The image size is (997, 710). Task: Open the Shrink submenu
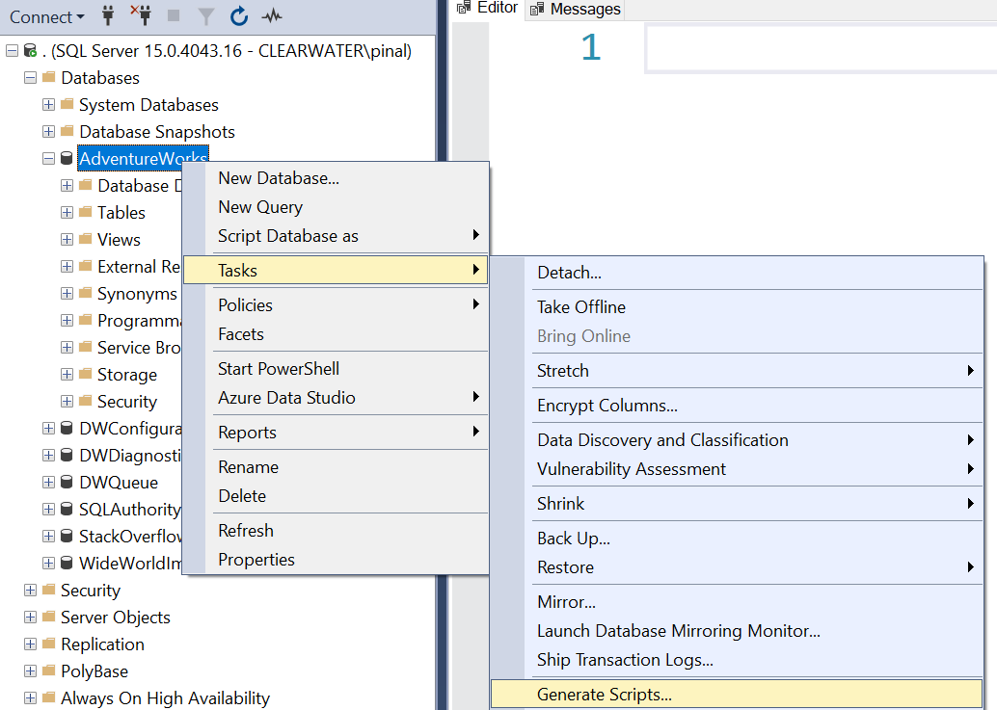point(737,504)
